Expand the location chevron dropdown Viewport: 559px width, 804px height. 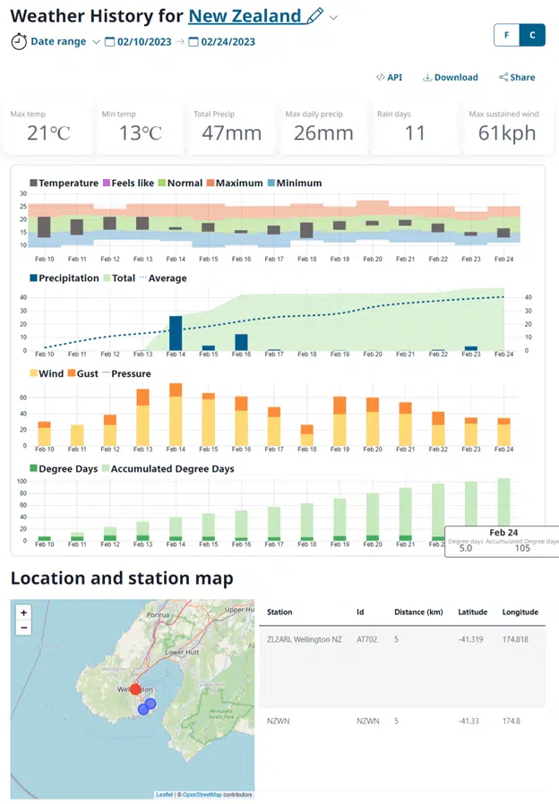(334, 17)
